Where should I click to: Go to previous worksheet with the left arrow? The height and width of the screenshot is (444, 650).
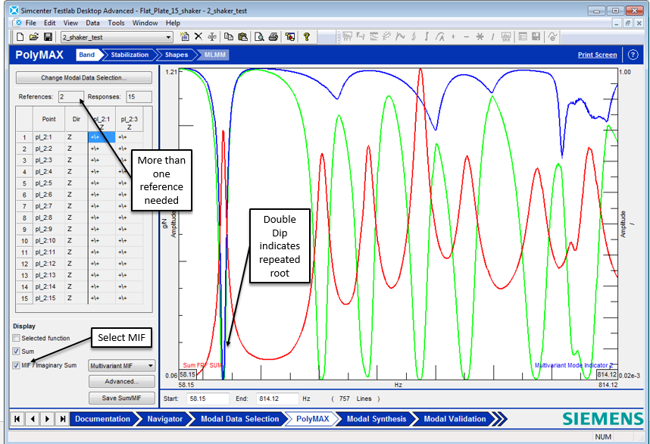click(33, 419)
